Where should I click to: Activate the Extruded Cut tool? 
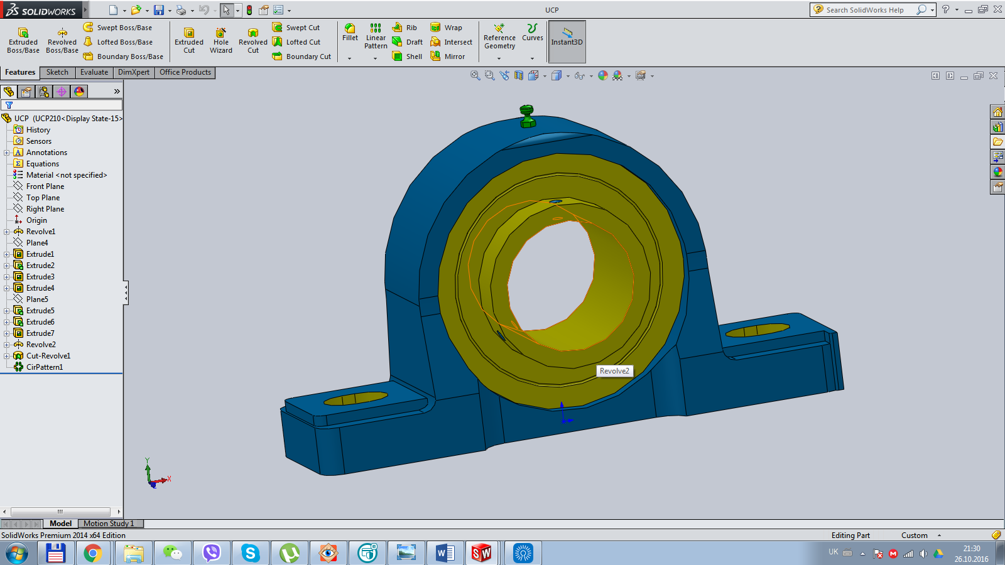[189, 41]
